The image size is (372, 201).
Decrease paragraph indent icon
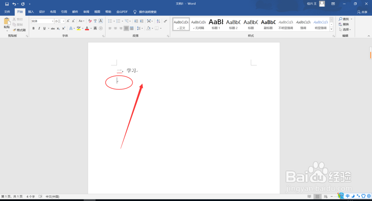tap(136, 21)
